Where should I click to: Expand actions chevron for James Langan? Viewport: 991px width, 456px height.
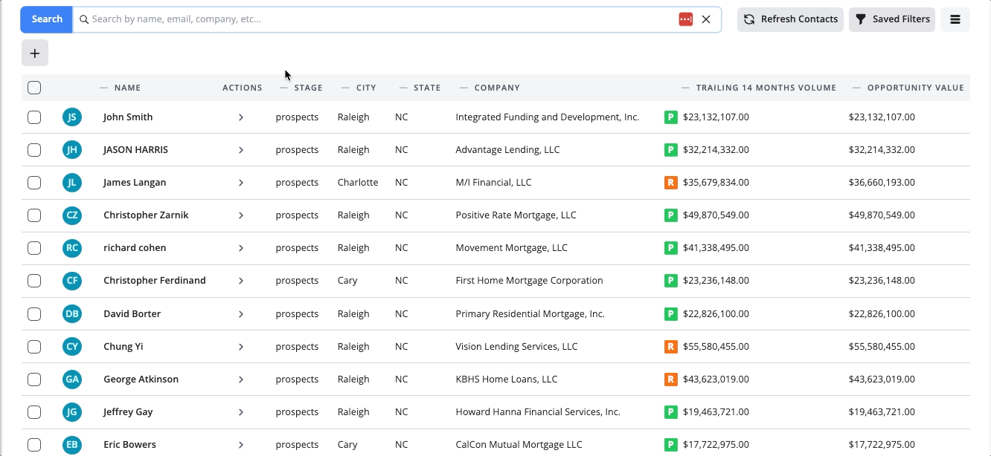[x=241, y=183]
